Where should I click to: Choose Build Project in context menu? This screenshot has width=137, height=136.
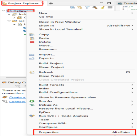(x=51, y=63)
